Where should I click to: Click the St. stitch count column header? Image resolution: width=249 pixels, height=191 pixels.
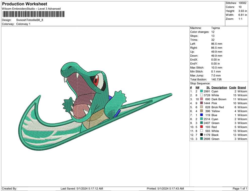(208, 87)
